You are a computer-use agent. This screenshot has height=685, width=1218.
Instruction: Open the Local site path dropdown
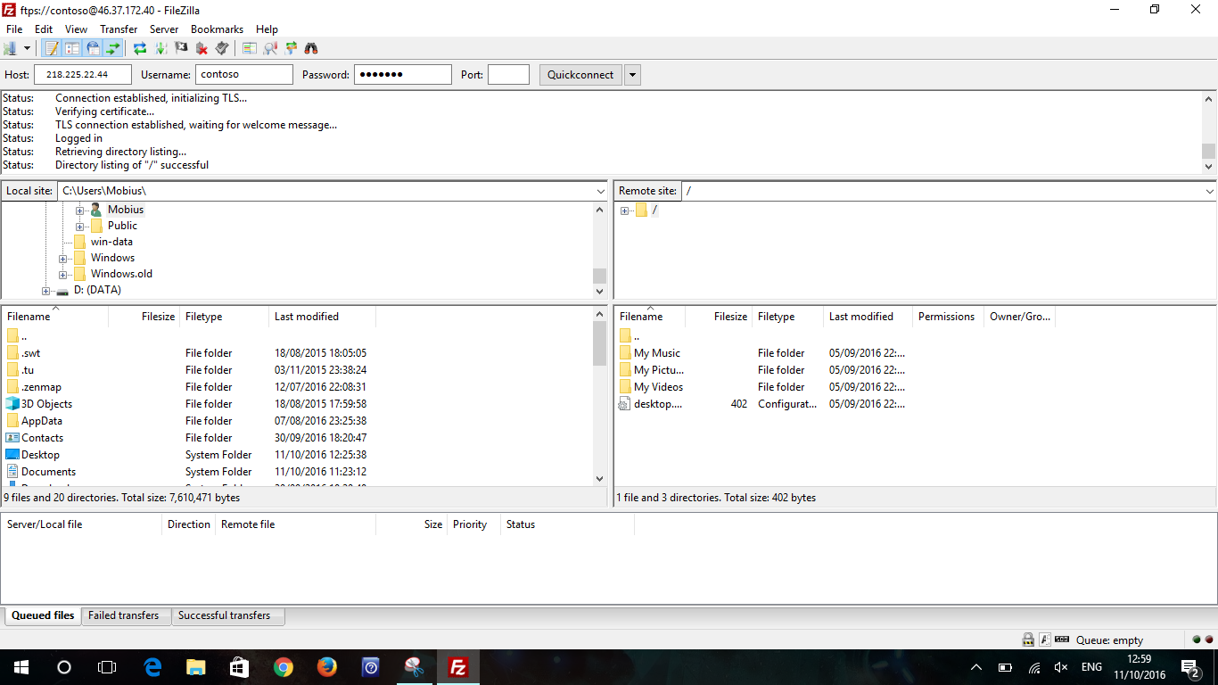tap(600, 191)
